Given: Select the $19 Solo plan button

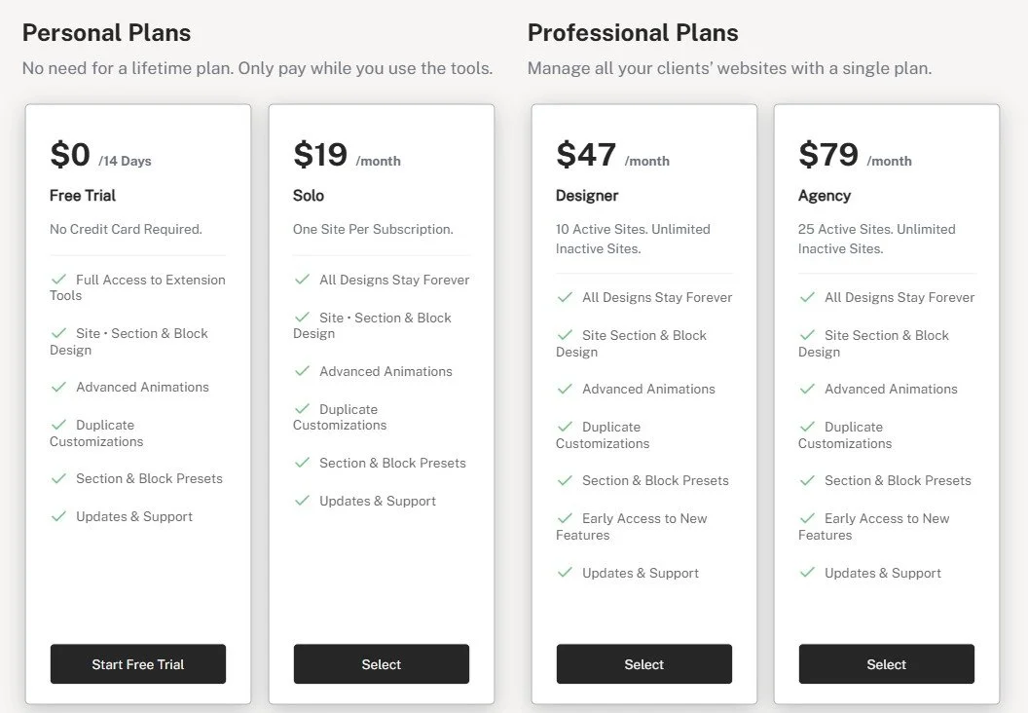Looking at the screenshot, I should [x=381, y=664].
